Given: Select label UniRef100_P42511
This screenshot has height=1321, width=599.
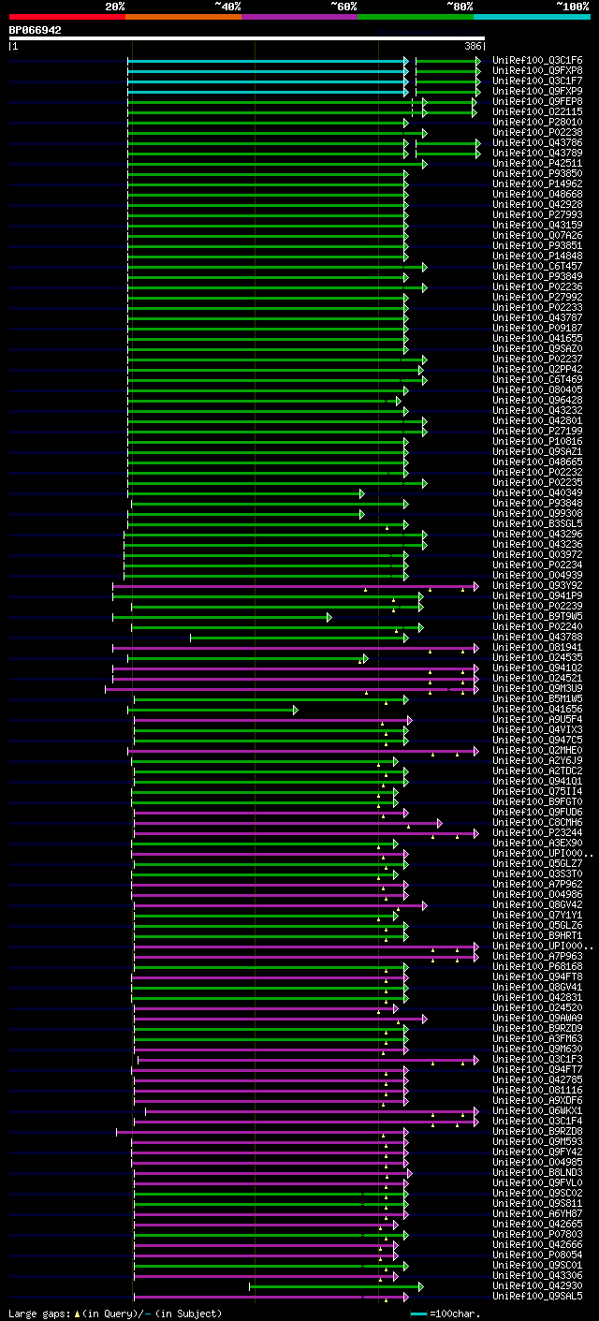Looking at the screenshot, I should pyautogui.click(x=537, y=164).
